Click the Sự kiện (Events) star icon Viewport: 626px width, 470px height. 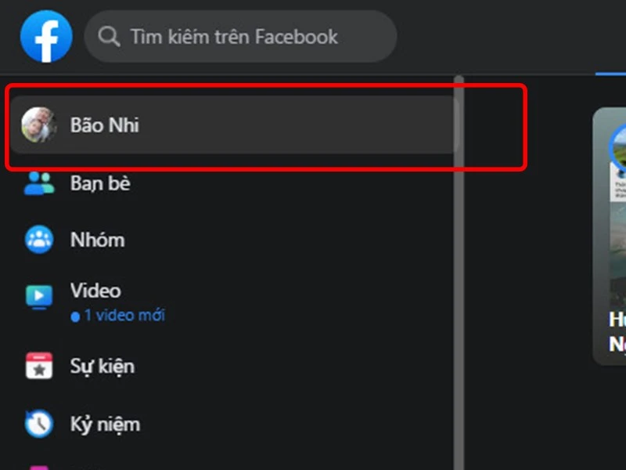pos(38,365)
